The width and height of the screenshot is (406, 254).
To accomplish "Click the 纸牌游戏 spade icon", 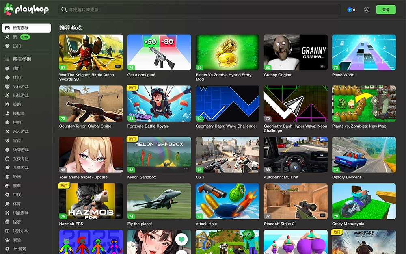I will pyautogui.click(x=7, y=150).
